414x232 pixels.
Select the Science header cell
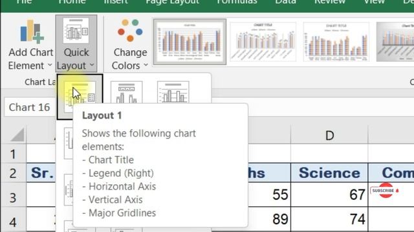coord(329,173)
